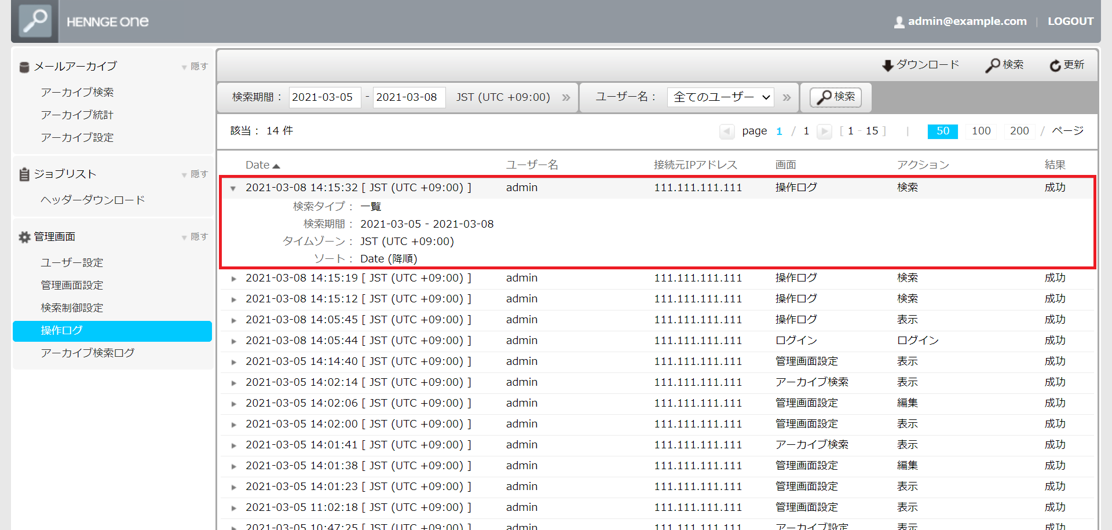Click the 検索 button in filter bar

(x=835, y=97)
